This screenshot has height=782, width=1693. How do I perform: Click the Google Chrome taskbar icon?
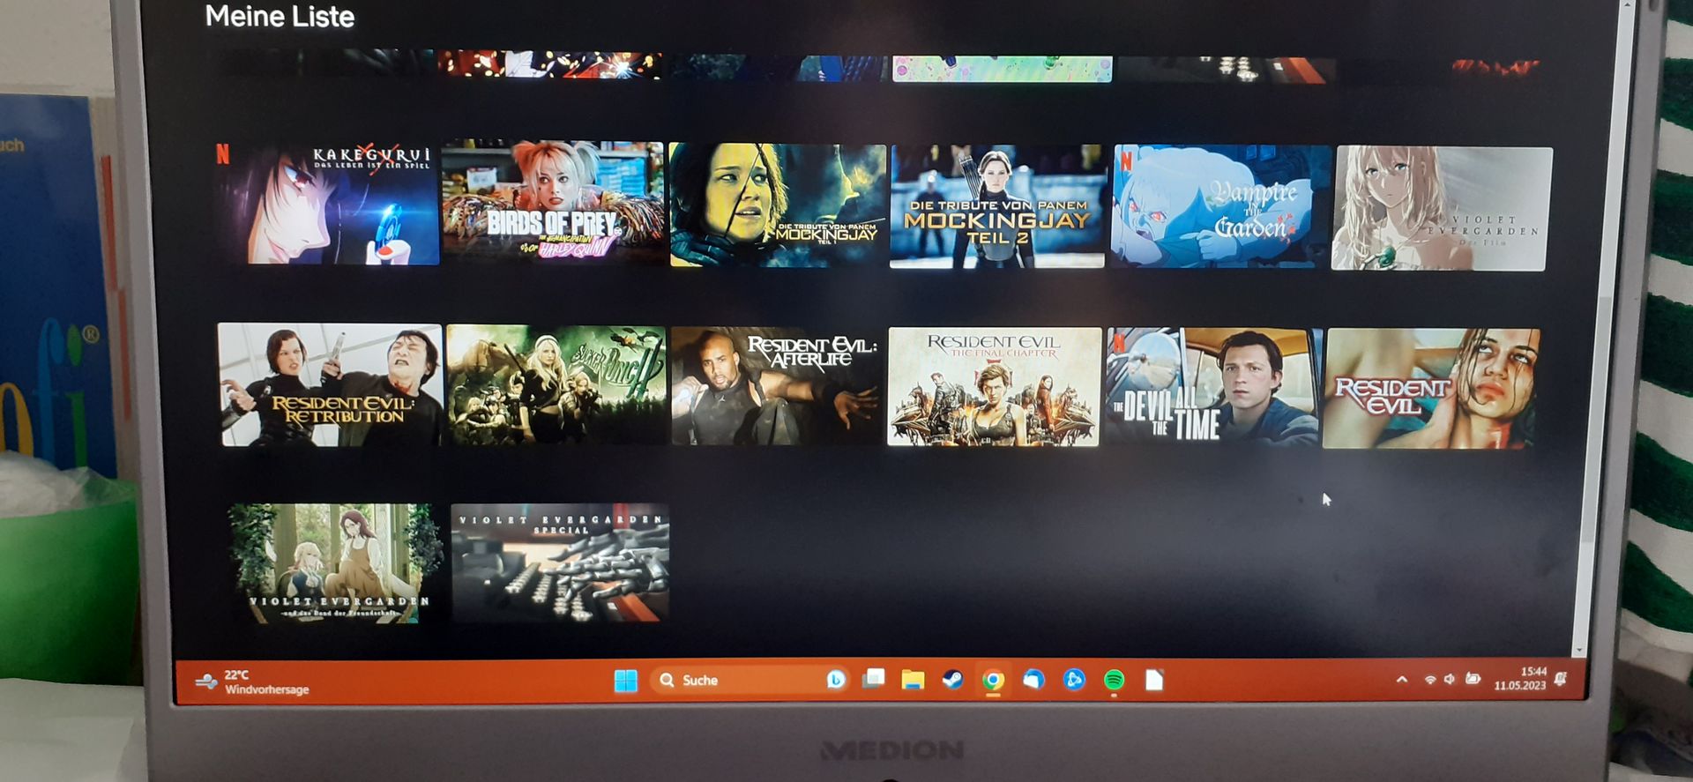[993, 680]
